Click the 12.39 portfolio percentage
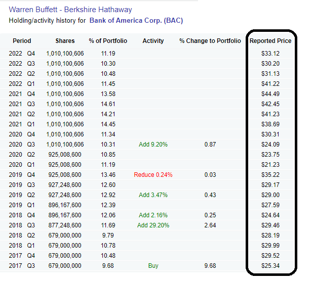 tap(108, 205)
